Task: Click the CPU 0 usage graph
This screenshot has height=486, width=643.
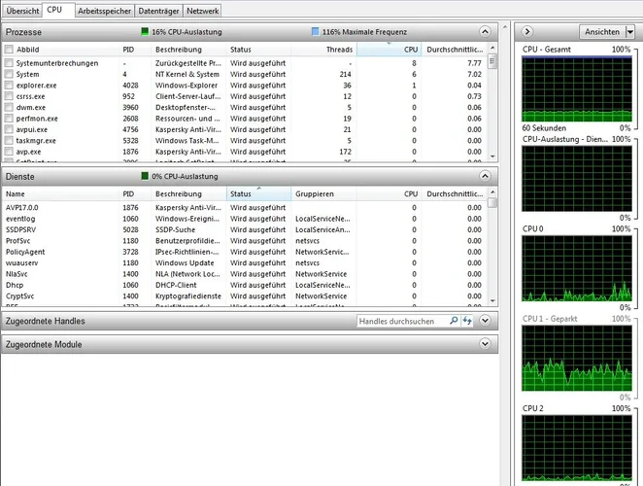Action: [x=577, y=268]
